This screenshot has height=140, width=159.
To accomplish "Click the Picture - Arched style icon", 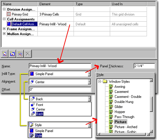I will click(111, 127).
